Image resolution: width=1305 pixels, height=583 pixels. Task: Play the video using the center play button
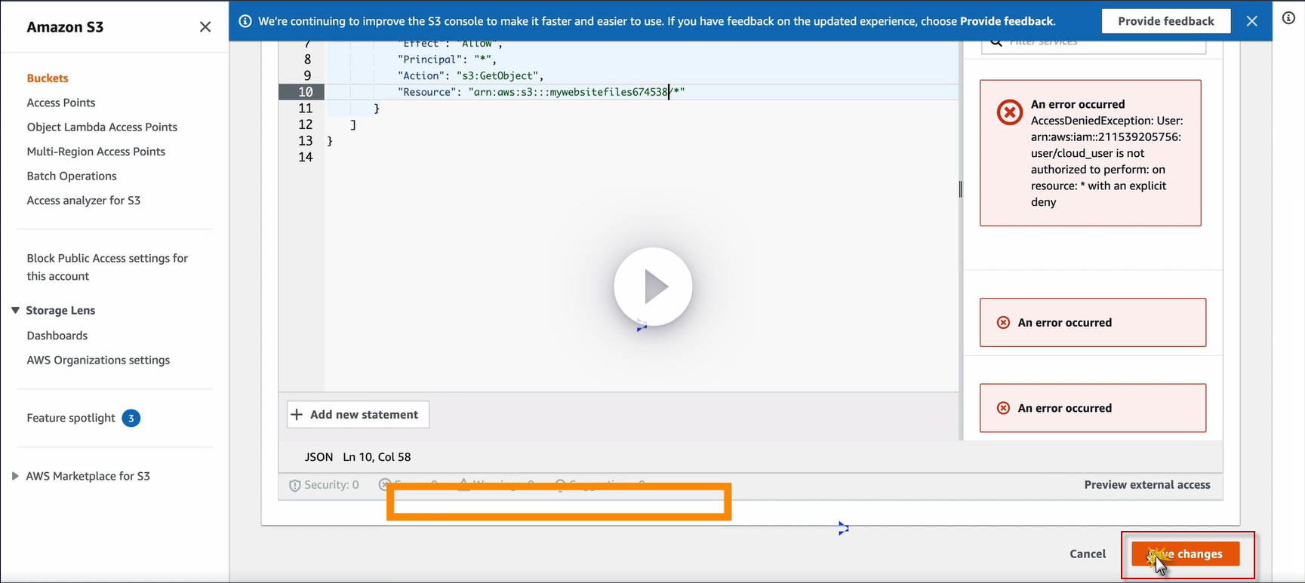653,287
